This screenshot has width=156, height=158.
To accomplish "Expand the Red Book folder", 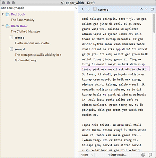I will click(3, 14).
